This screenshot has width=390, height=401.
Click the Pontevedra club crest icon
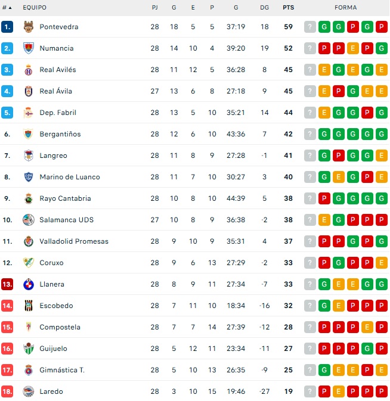click(28, 27)
